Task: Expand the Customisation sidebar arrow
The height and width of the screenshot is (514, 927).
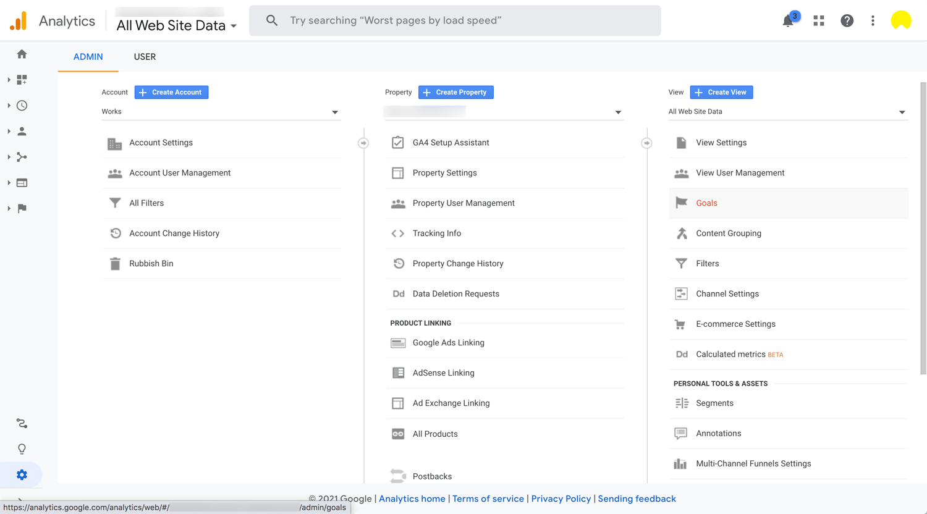Action: 9,80
